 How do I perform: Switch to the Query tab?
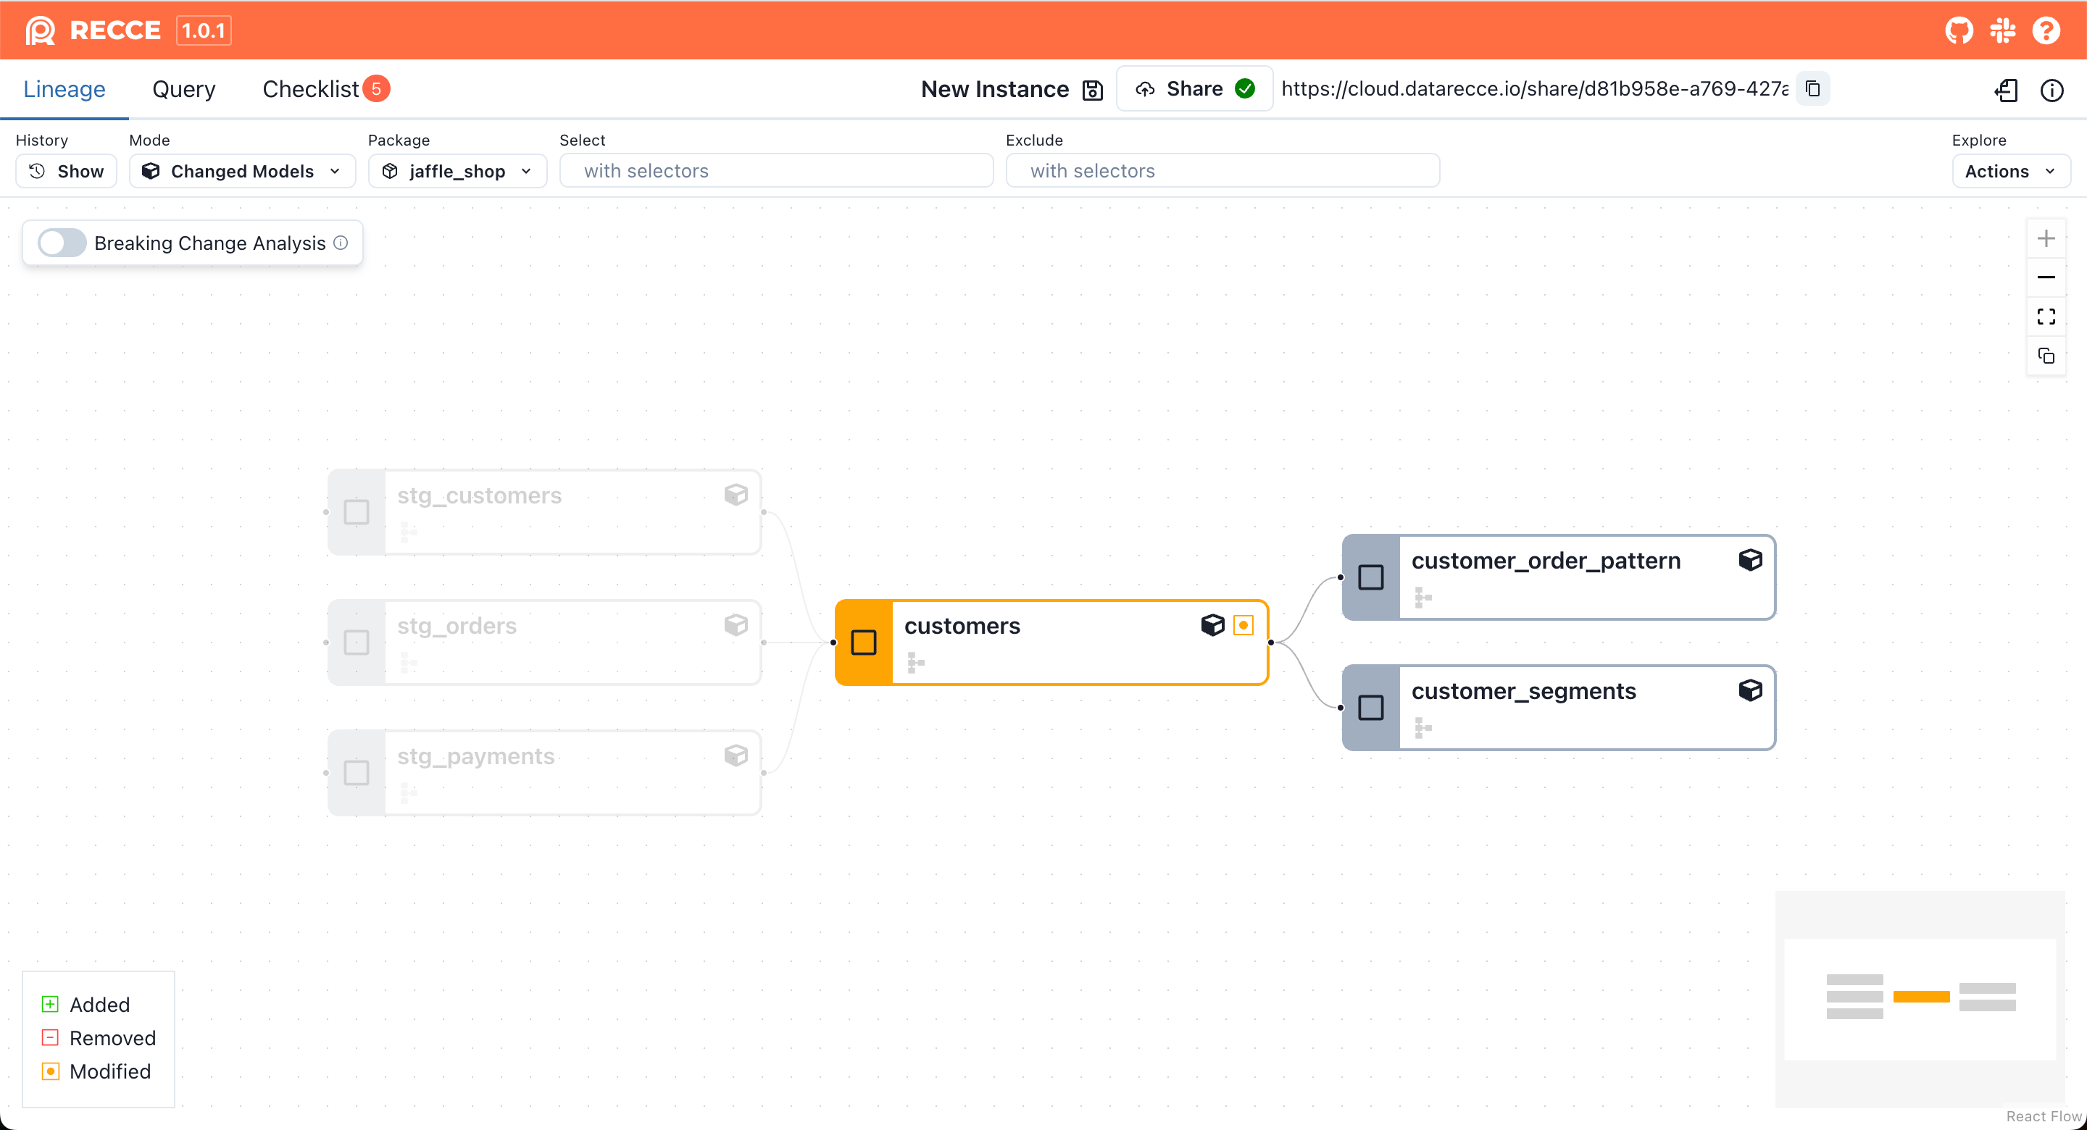pyautogui.click(x=184, y=89)
